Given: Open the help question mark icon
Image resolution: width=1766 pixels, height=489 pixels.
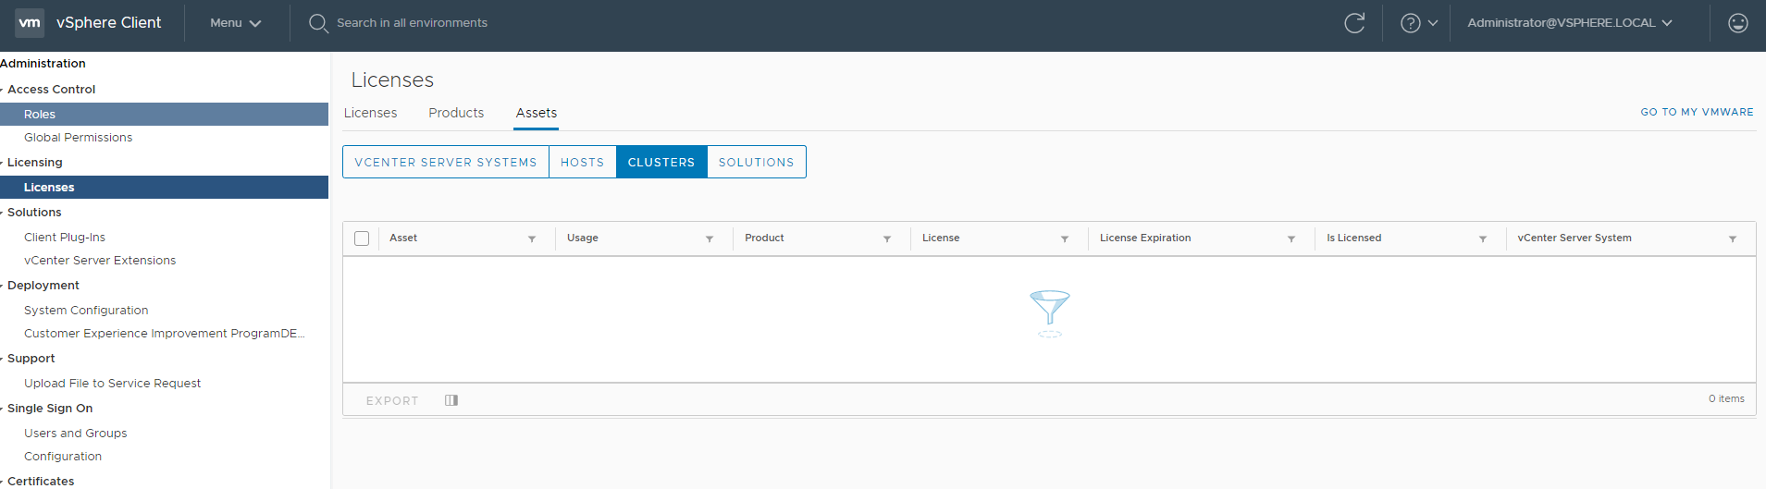Looking at the screenshot, I should point(1410,23).
